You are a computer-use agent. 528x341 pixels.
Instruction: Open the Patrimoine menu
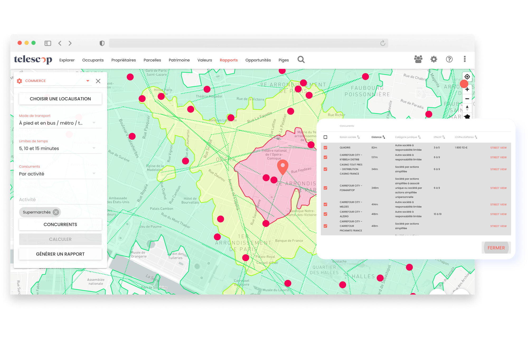[x=179, y=60]
